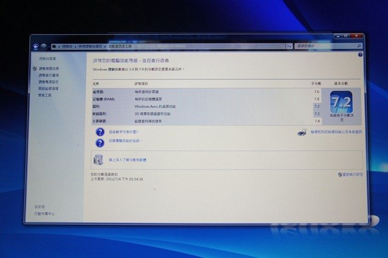This screenshot has width=388, height=258.
Task: Click the 重新執行評定 re-run assessment link
Action: pyautogui.click(x=353, y=174)
